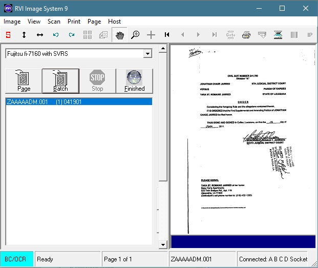Expand the Fujitsu fi-7160 scanner dropdown
The width and height of the screenshot is (318, 268).
147,54
